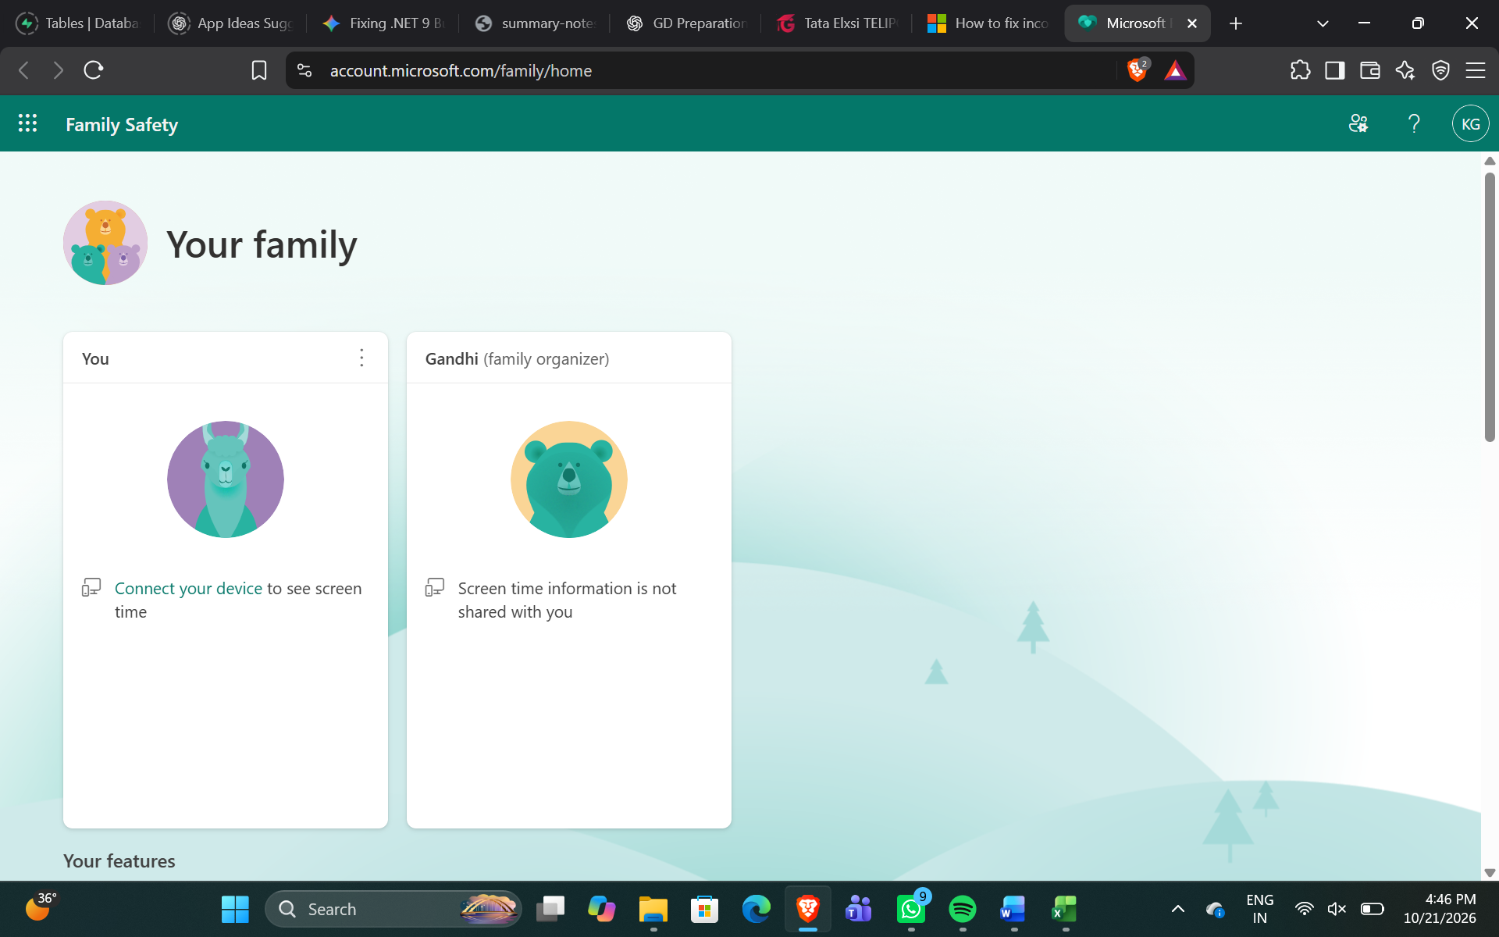The image size is (1499, 937).
Task: Open the Brave Wallet icon
Action: click(x=1370, y=70)
